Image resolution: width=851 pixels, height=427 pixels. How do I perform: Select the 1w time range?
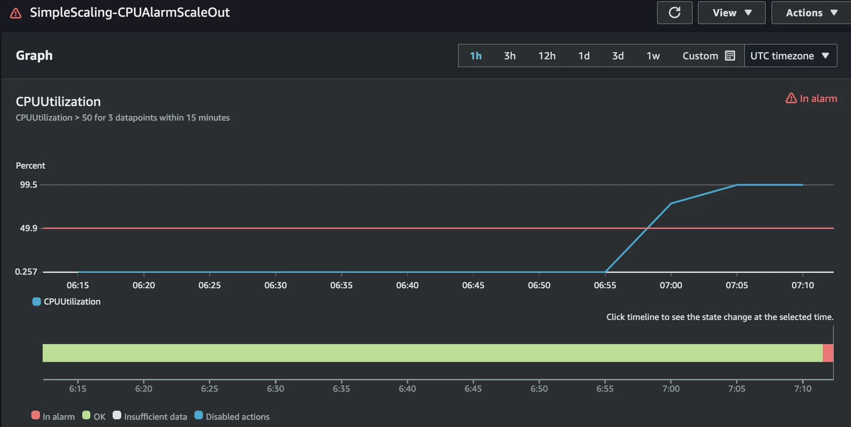pyautogui.click(x=653, y=56)
